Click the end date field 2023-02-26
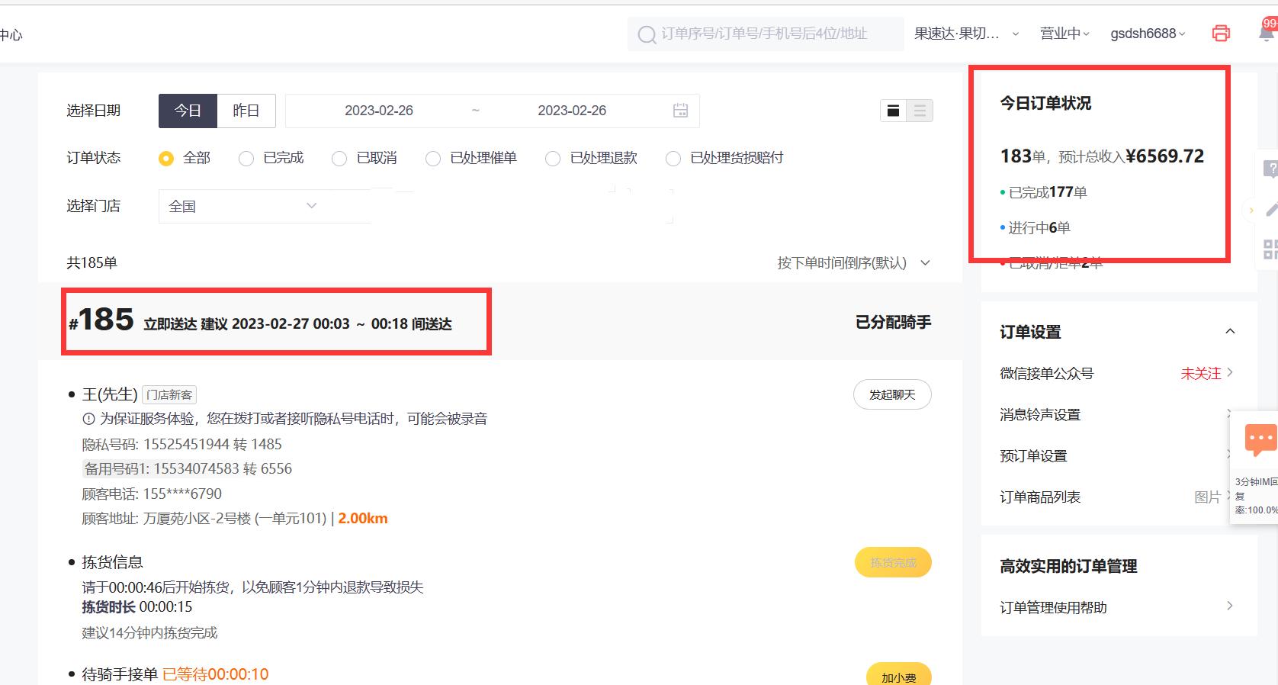Screen dimensions: 1278x685 [572, 111]
